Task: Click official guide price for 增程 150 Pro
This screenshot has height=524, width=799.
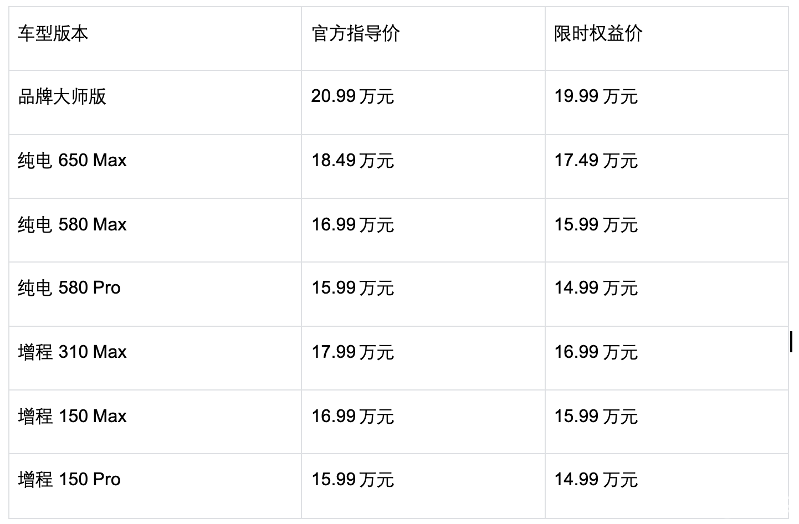Action: click(352, 480)
